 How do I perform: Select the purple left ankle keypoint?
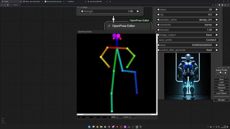pyautogui.click(x=137, y=93)
